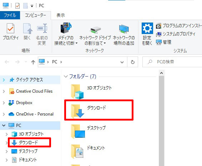Click Add network location (ネットワークの場所の追加)

(x=124, y=34)
